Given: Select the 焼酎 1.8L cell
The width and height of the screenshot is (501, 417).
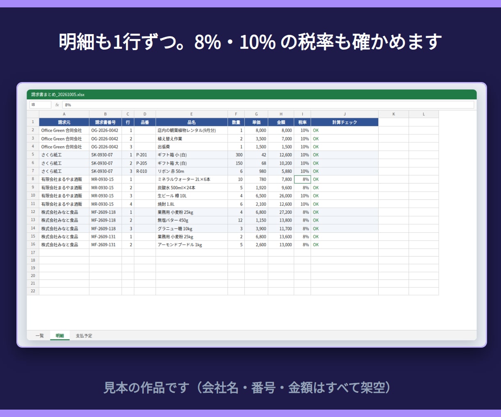Looking at the screenshot, I should click(192, 204).
